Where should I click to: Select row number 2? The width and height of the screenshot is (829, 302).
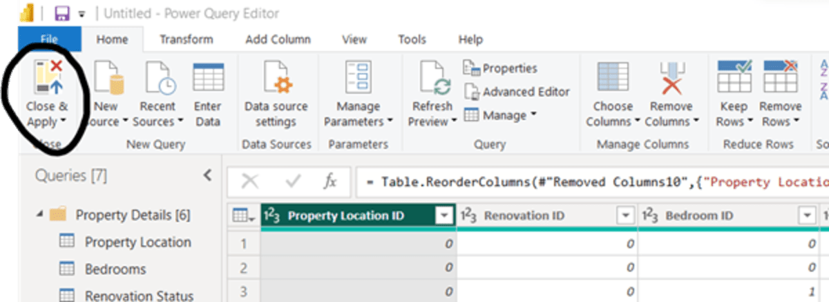coord(243,269)
